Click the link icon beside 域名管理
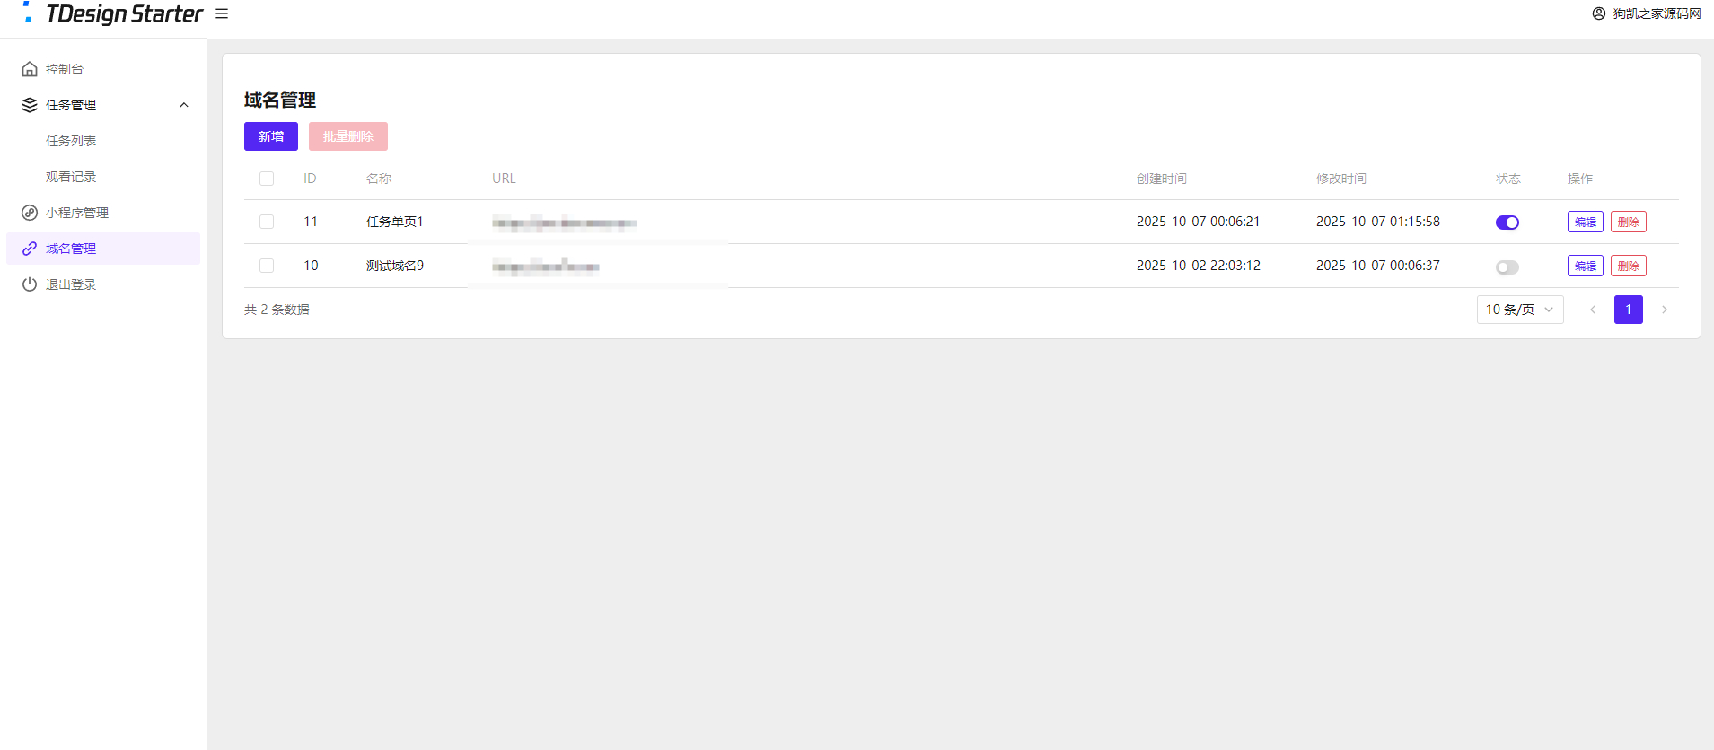Screen dimensions: 1714x750 30,249
